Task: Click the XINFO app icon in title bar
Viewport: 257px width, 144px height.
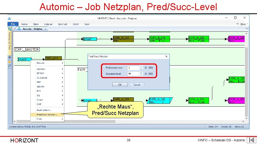Action: [x=10, y=18]
